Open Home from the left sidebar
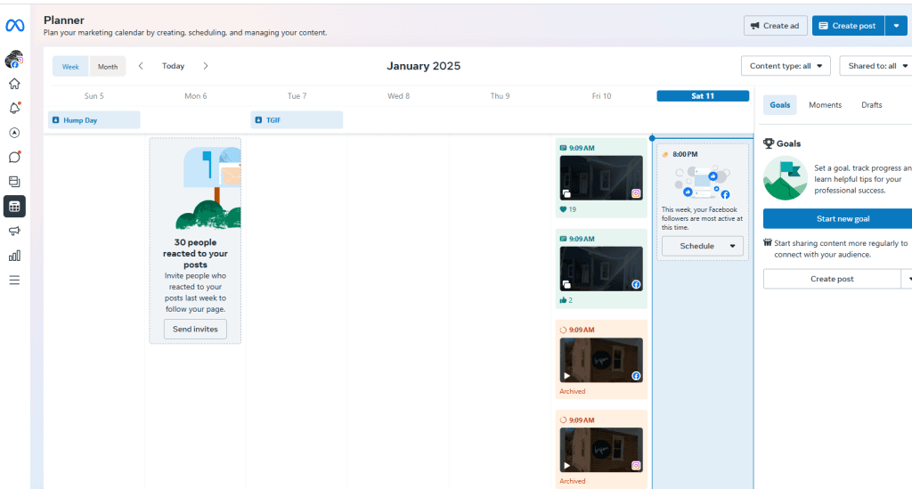 [14, 85]
